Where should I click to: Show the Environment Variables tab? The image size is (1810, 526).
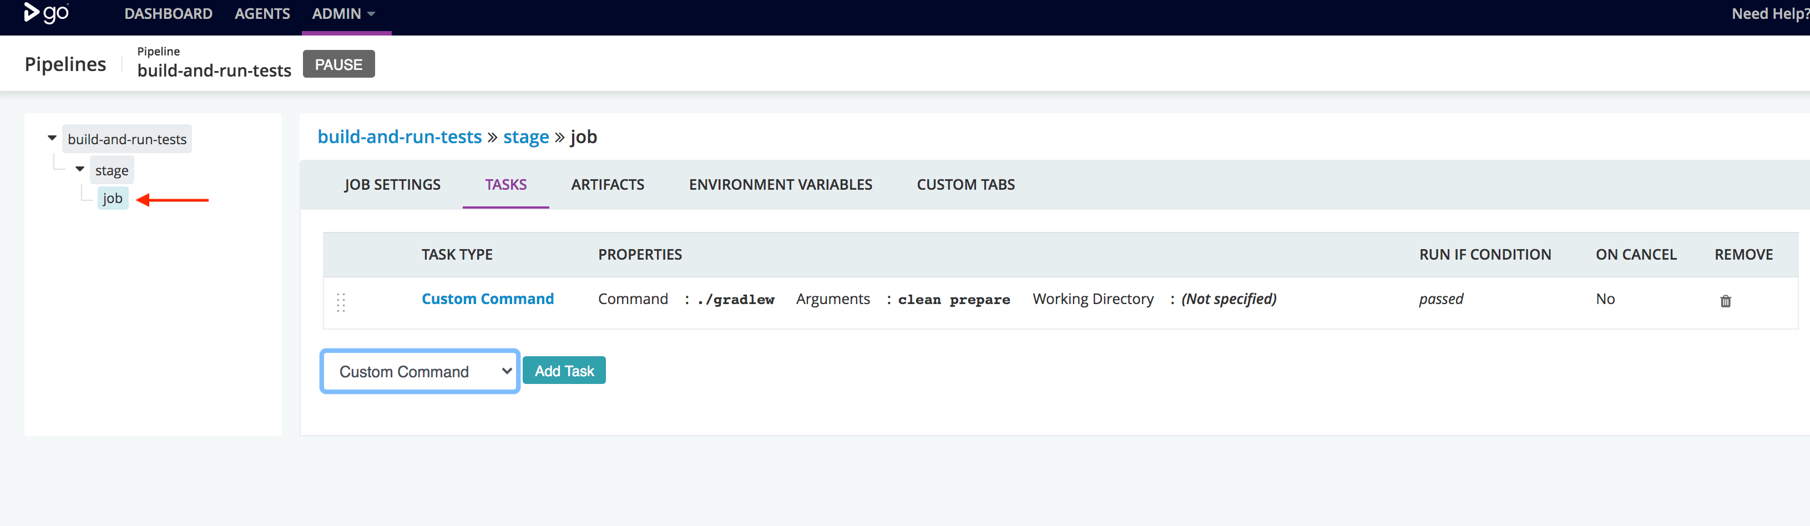pos(781,185)
